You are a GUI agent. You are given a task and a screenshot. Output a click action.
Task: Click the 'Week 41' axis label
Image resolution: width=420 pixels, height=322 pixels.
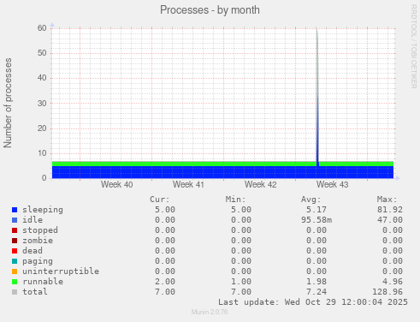pyautogui.click(x=188, y=185)
